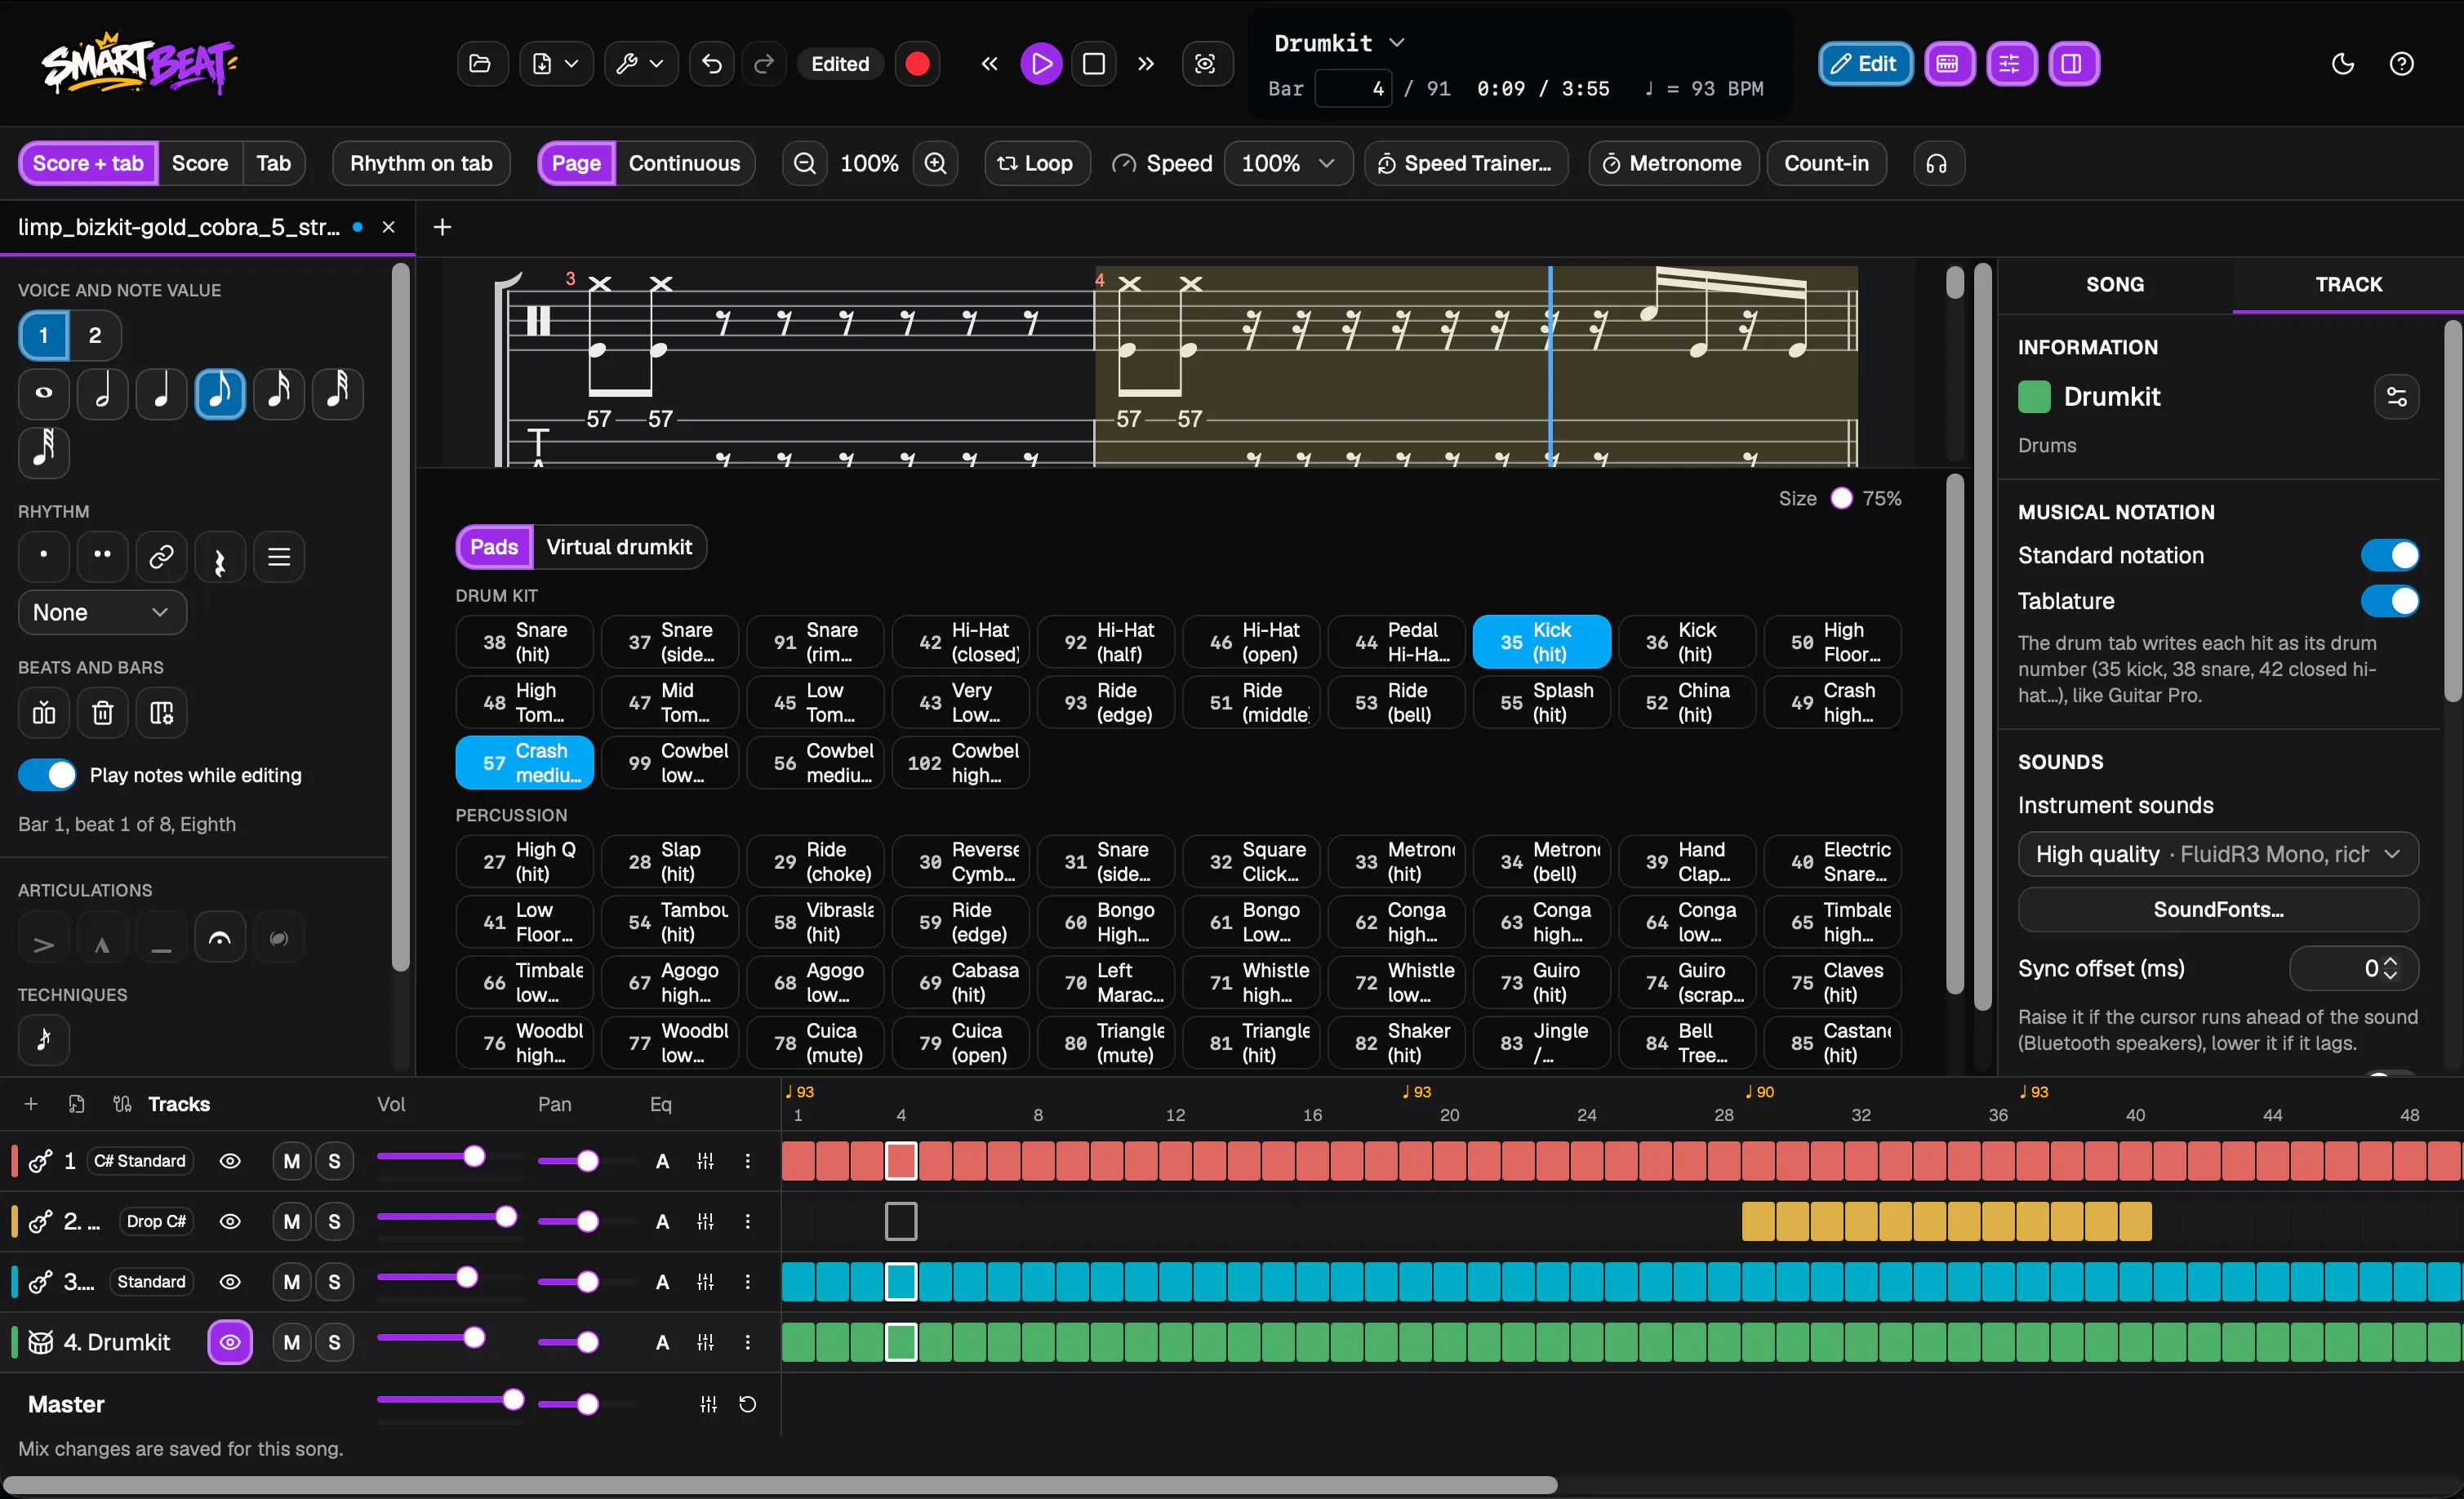Hide the C# Standard track with eye icon
Screen dimensions: 2464x1499
point(230,1161)
